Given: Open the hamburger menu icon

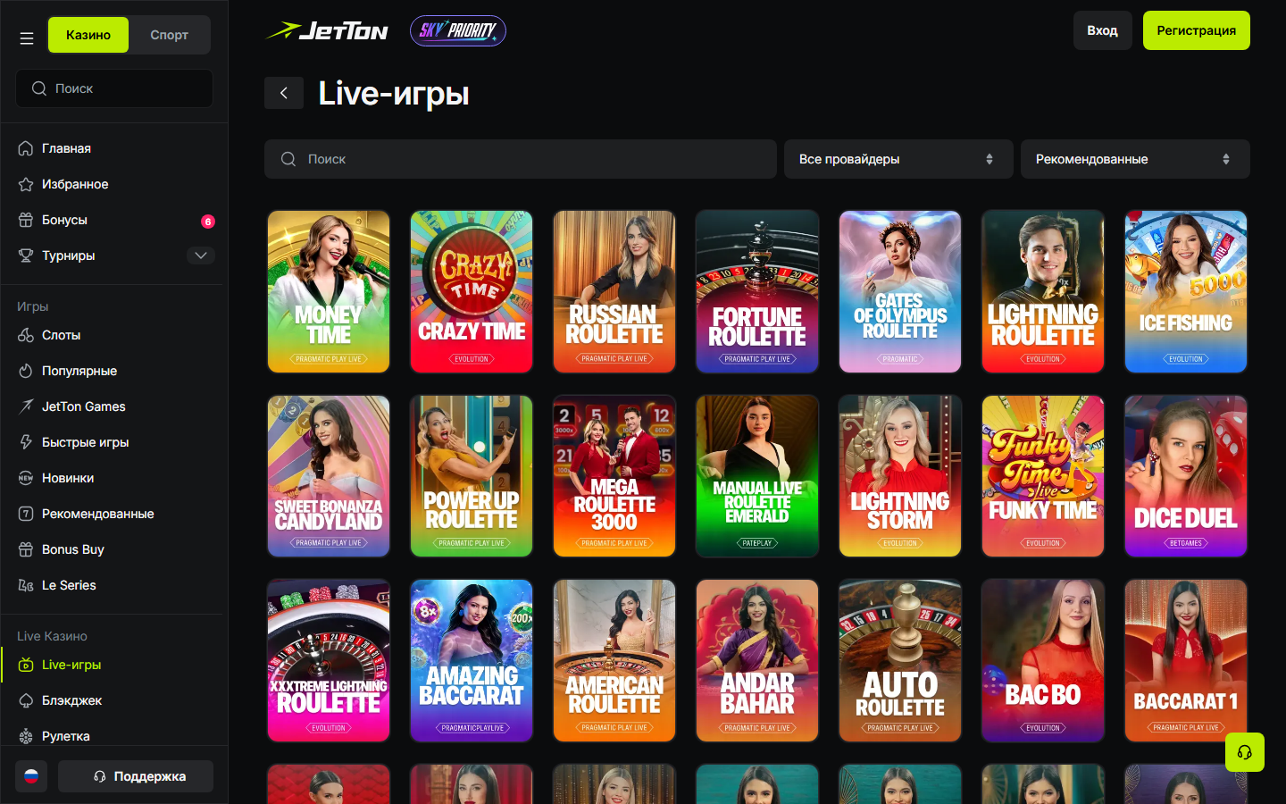Looking at the screenshot, I should coord(27,38).
